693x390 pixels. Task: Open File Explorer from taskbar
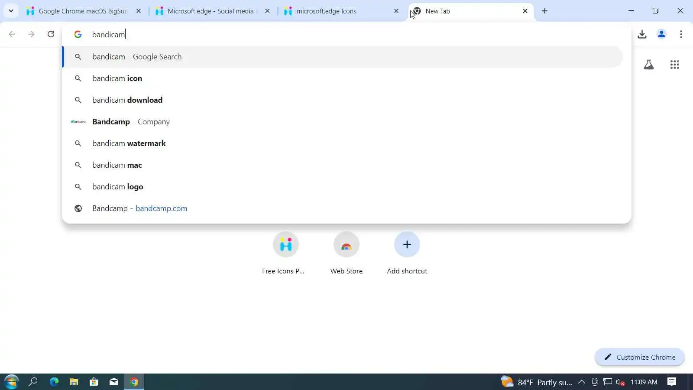(74, 382)
